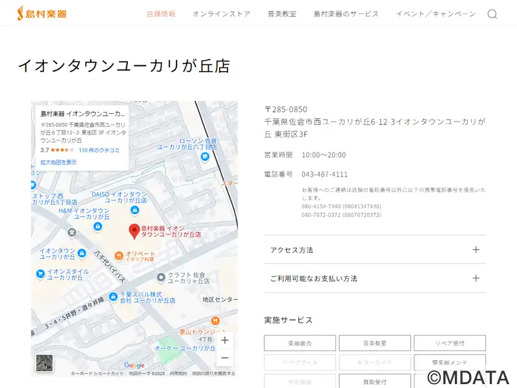Viewport: 517px width, 388px height.
Task: Click the 里山トランジット restaurant marker
Action: [215, 320]
